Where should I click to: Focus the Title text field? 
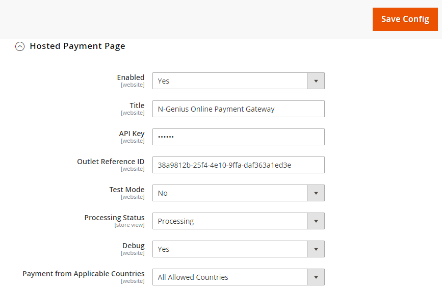click(238, 109)
